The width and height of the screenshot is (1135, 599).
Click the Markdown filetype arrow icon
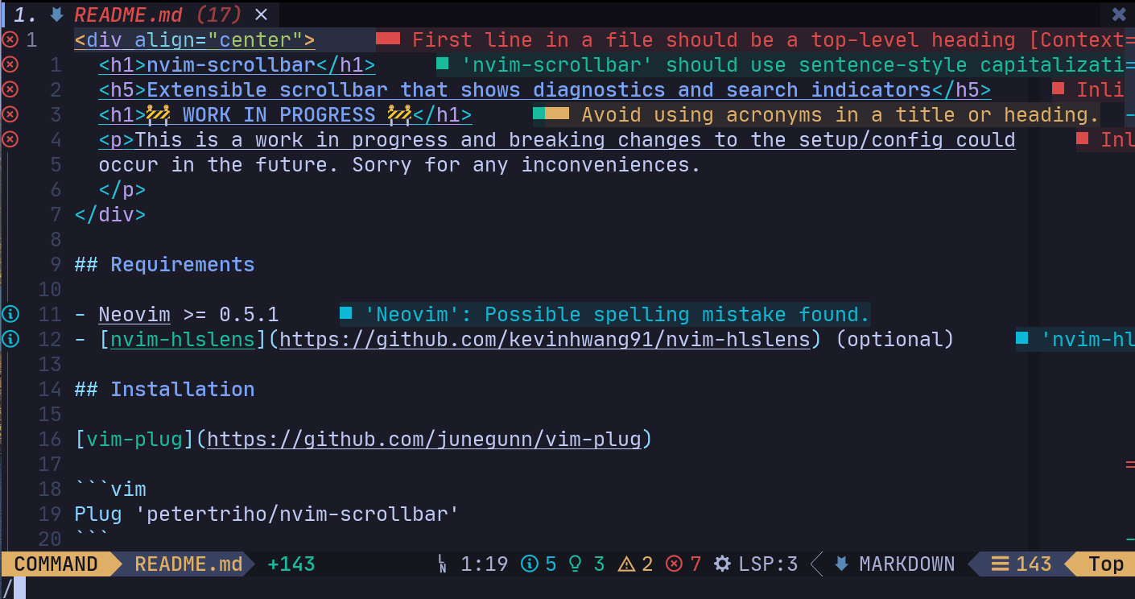840,564
